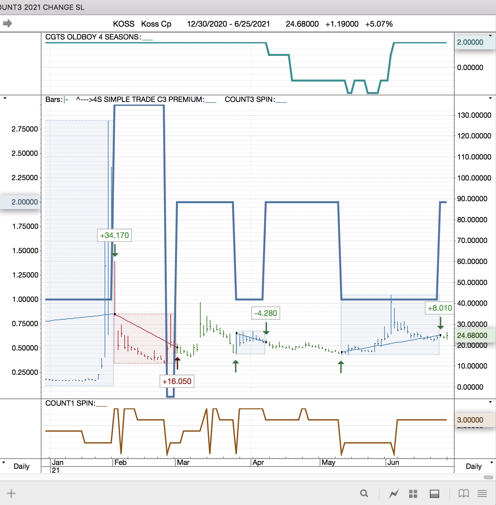Click the Bars price style label
This screenshot has height=505, width=496.
[54, 99]
